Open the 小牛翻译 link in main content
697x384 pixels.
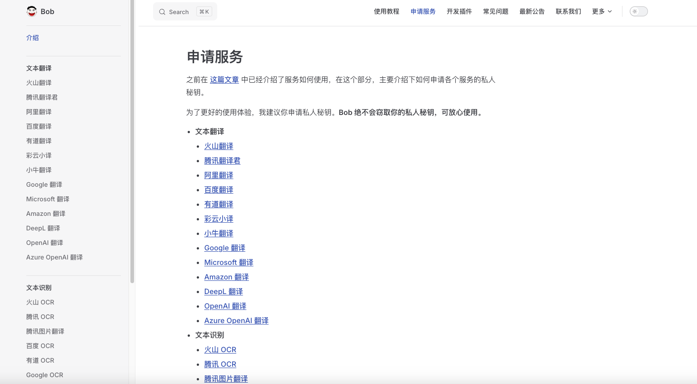click(x=219, y=233)
